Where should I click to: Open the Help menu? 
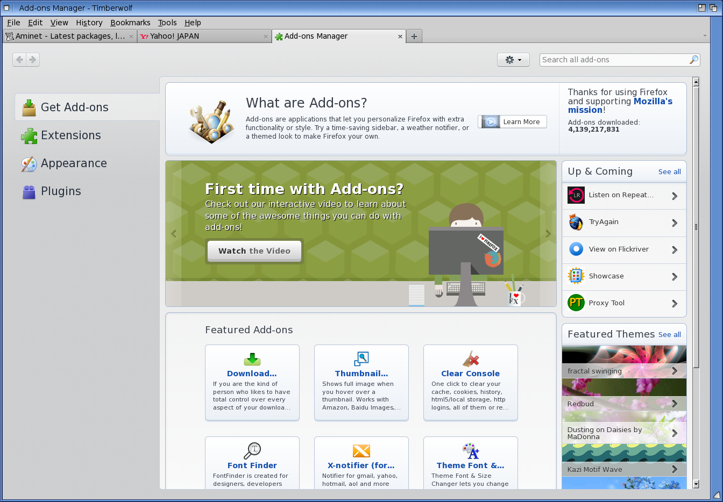(x=193, y=23)
